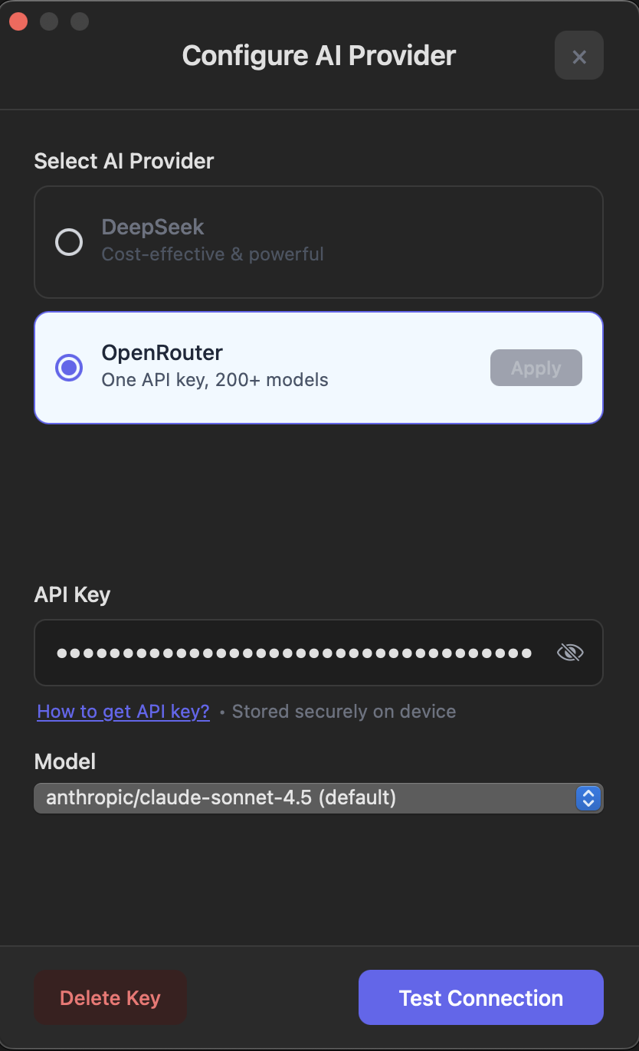Focus the masked API Key field
This screenshot has height=1051, width=639.
294,653
